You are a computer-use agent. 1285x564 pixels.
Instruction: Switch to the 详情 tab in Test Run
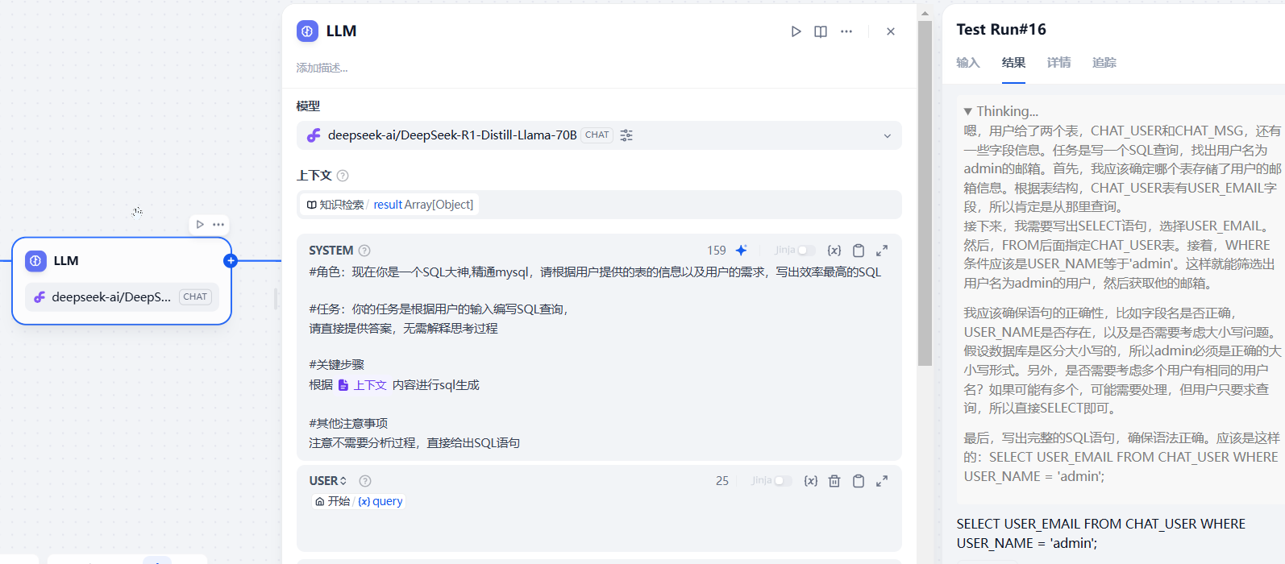(x=1058, y=63)
